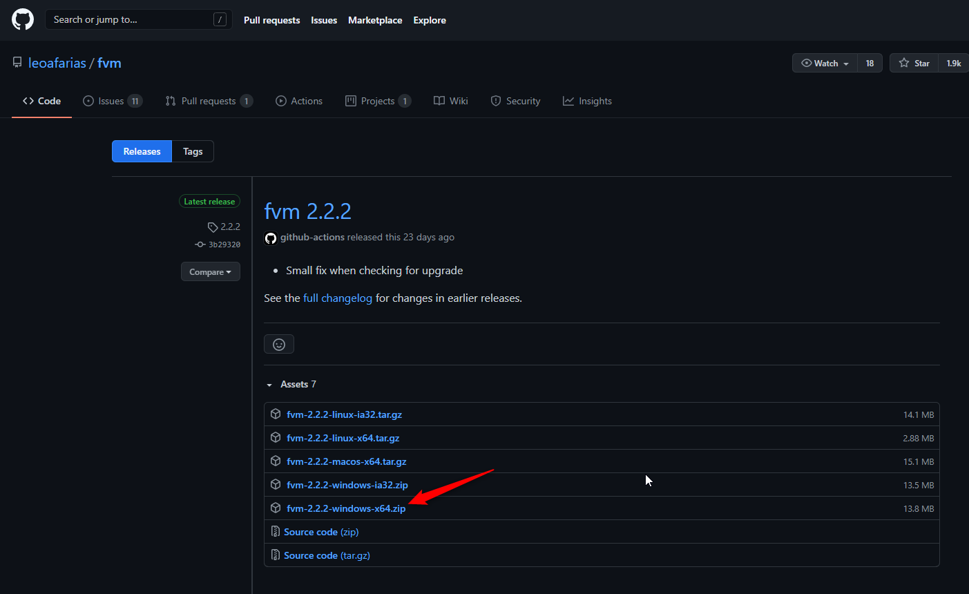Switch to the Tags view
Screen dimensions: 969x594
pyautogui.click(x=193, y=151)
